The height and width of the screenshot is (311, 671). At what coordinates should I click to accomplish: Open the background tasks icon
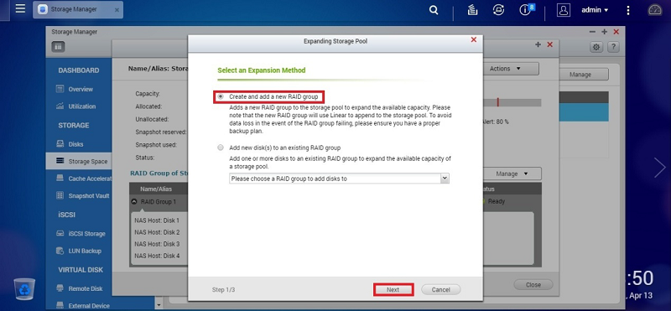pyautogui.click(x=472, y=10)
